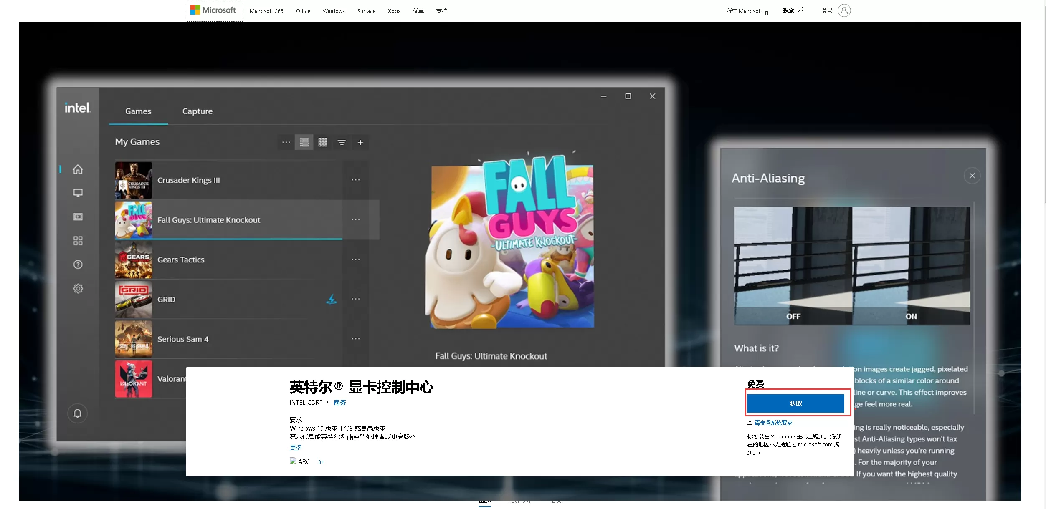Select the list view icon in My Games

(x=304, y=142)
